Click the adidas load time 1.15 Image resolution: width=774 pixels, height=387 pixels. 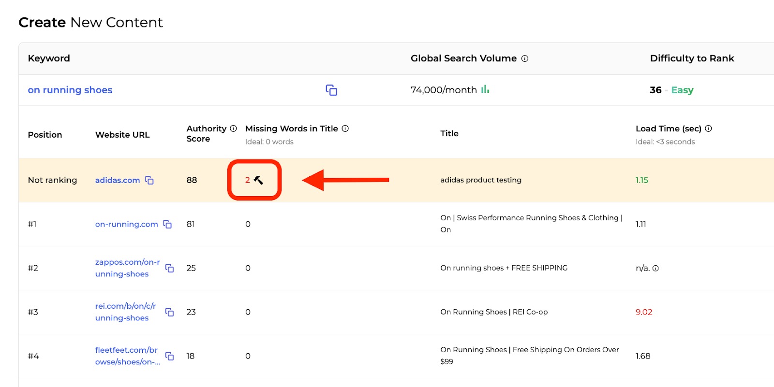pos(642,180)
